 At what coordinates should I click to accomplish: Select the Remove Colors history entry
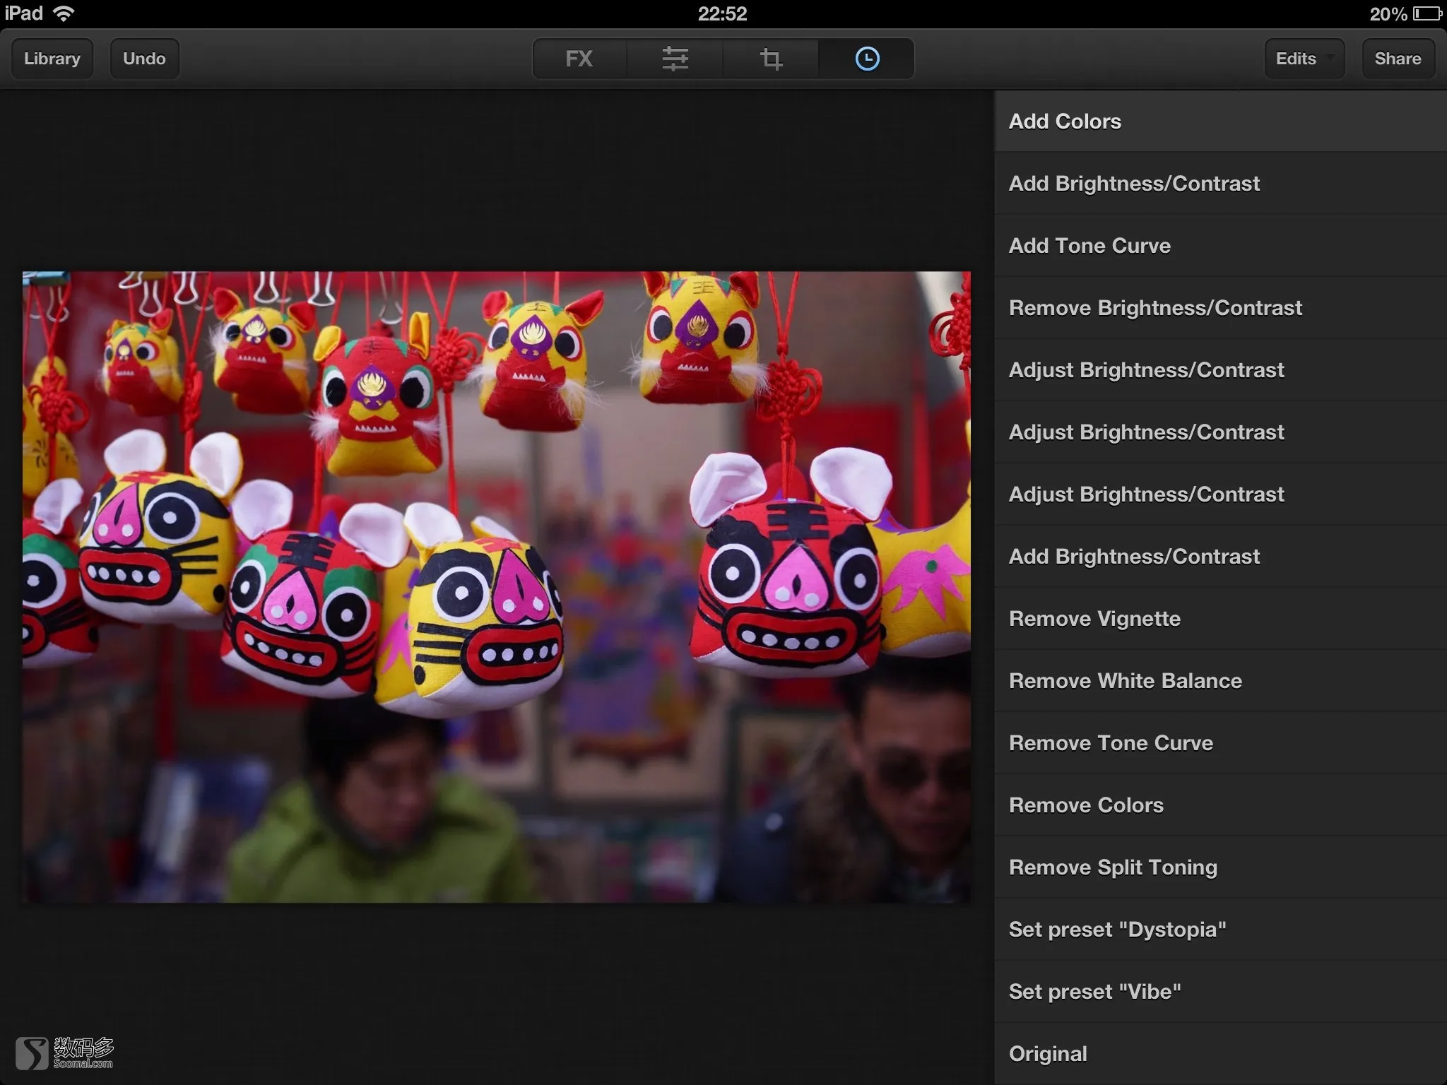click(1221, 805)
